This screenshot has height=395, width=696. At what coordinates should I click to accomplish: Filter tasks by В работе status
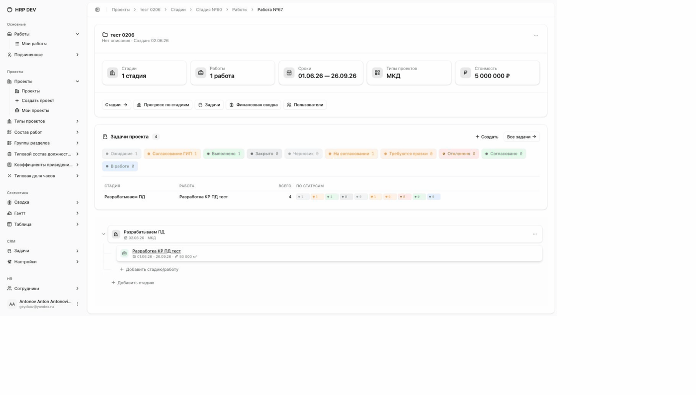(x=120, y=166)
